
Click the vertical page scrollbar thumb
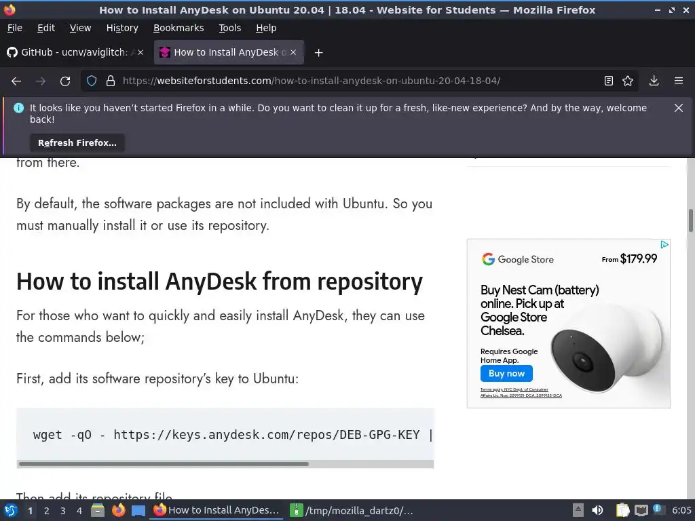(x=690, y=220)
